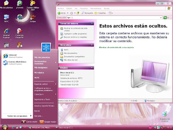Viewport: 173px width, 130px height.
Task: Select the CyberLink PowerDVD desktop icon
Action: tap(20, 33)
